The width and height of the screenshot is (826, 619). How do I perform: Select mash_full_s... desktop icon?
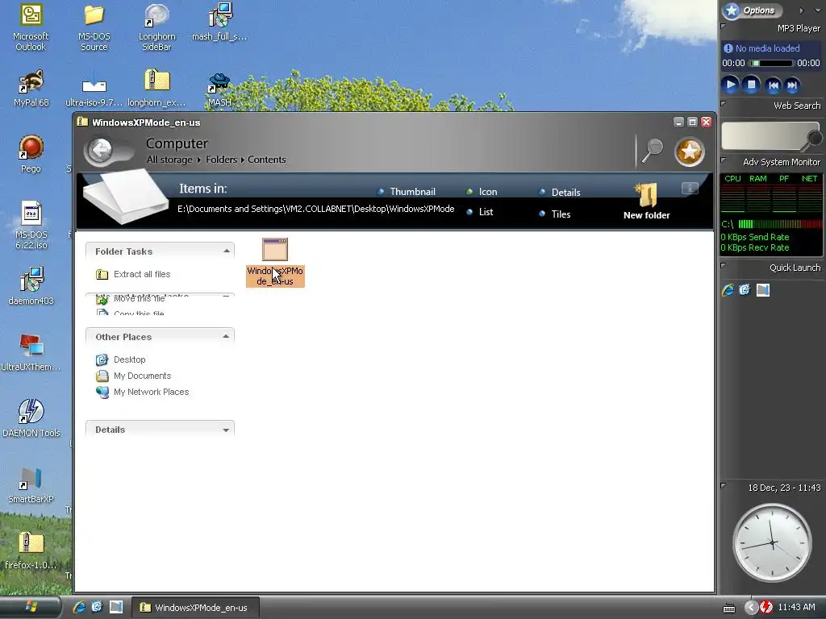219,22
